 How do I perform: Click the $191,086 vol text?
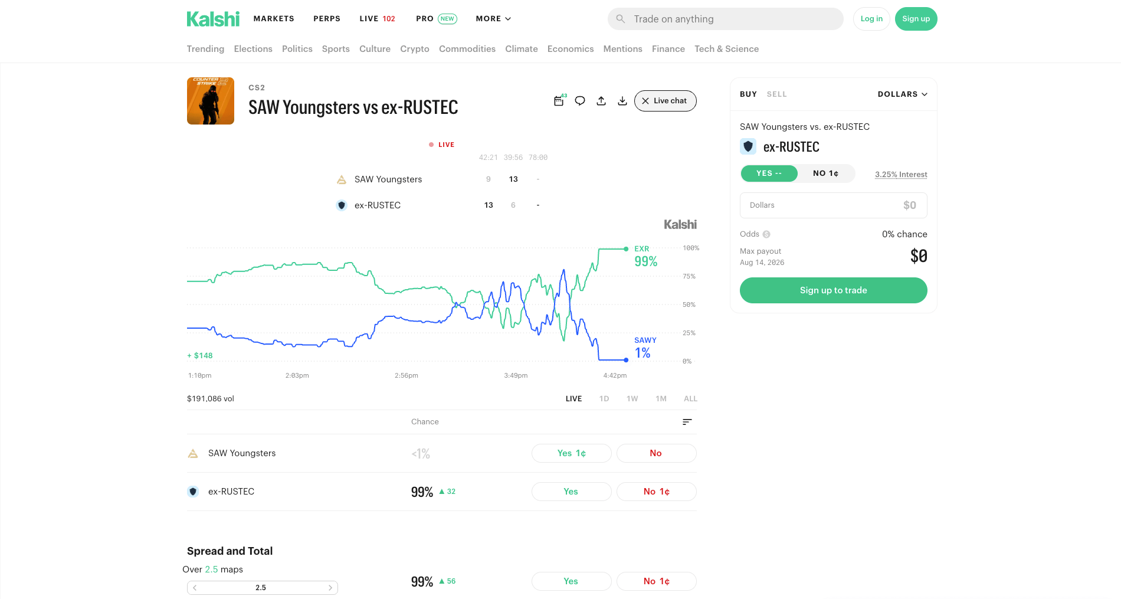click(x=211, y=399)
